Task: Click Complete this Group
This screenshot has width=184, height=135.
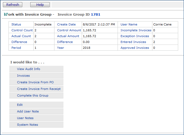Action: (33, 95)
